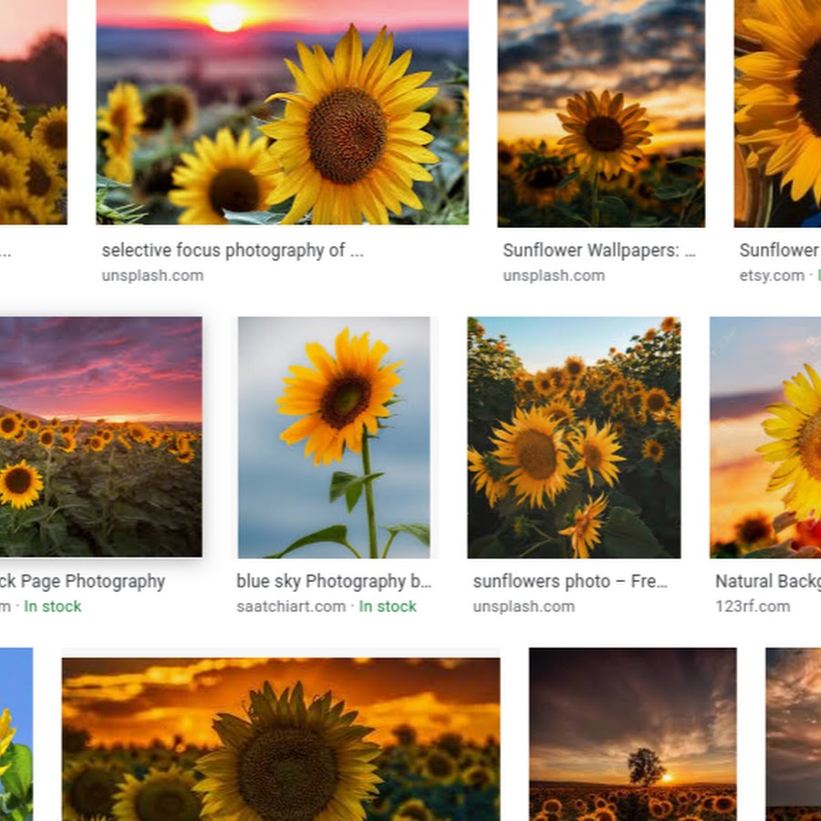
Task: Open the cut-off sunflower cluster thumbnail in top row
Action: [34, 112]
